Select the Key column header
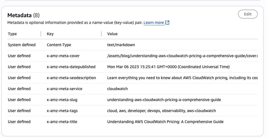This screenshot has height=138, width=267. 50,34
